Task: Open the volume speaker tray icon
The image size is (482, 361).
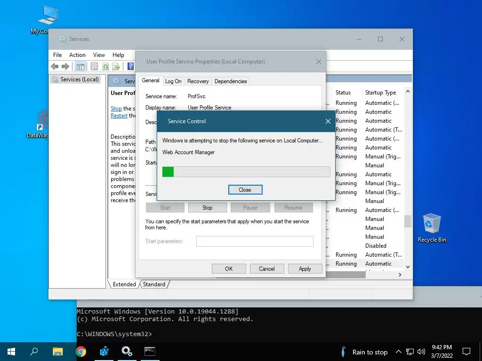Action: [421, 352]
